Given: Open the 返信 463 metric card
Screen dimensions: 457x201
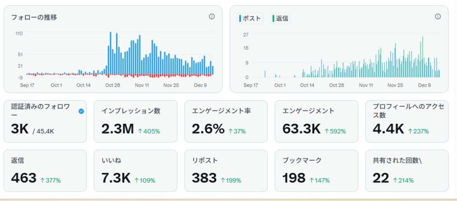Looking at the screenshot, I should 45,171.
